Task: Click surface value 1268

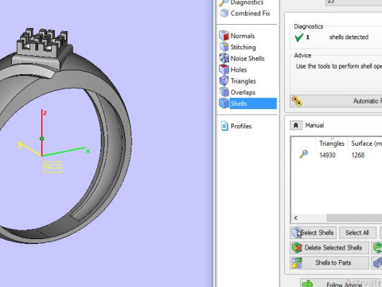Action: (357, 155)
